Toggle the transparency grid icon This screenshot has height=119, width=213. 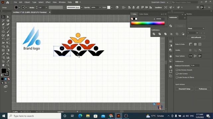[x=200, y=44]
